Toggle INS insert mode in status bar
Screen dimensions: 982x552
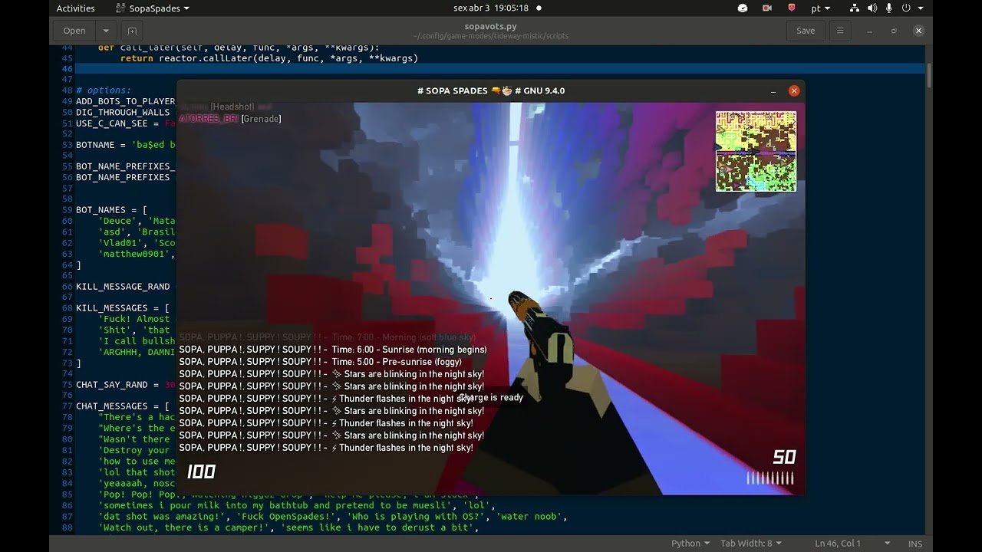914,543
